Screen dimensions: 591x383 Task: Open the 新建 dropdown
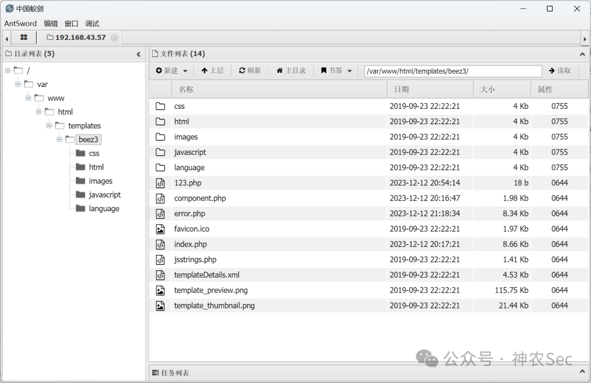point(171,71)
